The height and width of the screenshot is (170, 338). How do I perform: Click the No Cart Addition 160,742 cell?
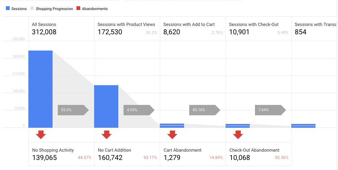[x=127, y=154]
